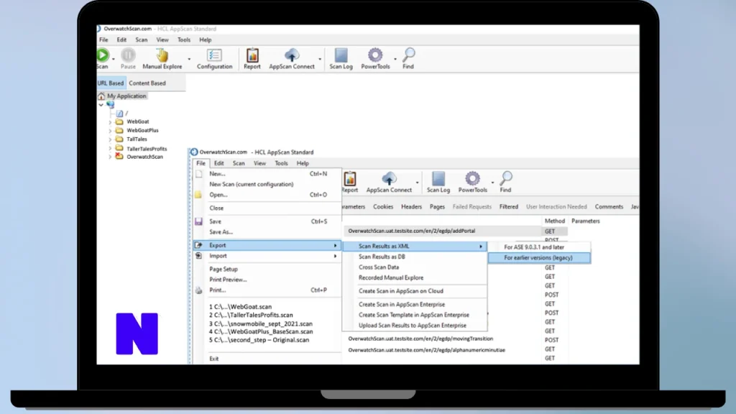This screenshot has height=414, width=736.
Task: Open AppScan Connect dropdown arrow in back window
Action: [x=320, y=59]
